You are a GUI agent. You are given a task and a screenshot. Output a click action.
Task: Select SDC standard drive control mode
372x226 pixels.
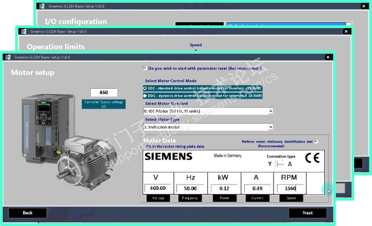pos(203,88)
